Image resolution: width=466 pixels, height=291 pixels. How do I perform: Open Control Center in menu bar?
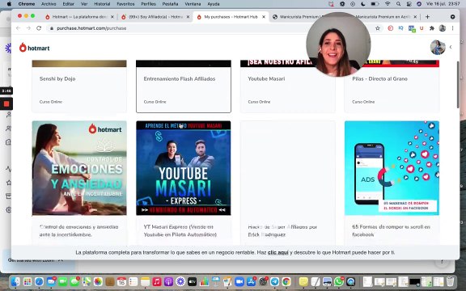[409, 4]
